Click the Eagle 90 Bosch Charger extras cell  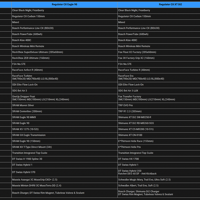64,193
